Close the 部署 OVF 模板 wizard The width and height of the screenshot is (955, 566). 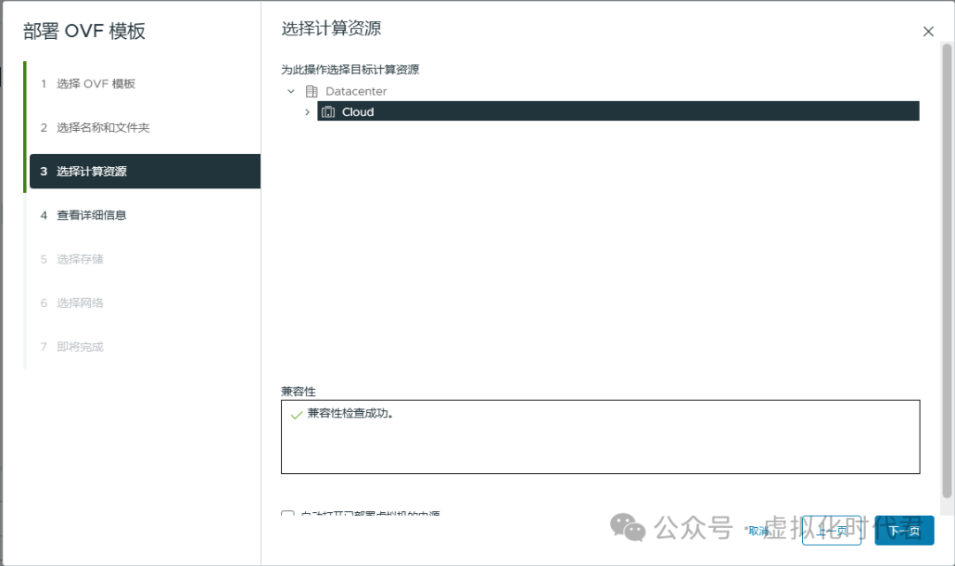pos(928,31)
